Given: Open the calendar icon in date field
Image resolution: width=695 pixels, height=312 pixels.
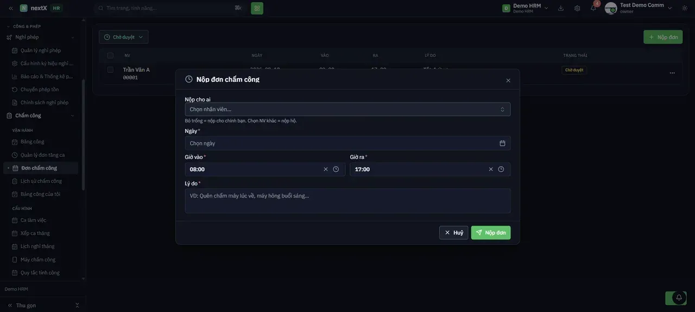Looking at the screenshot, I should point(502,143).
